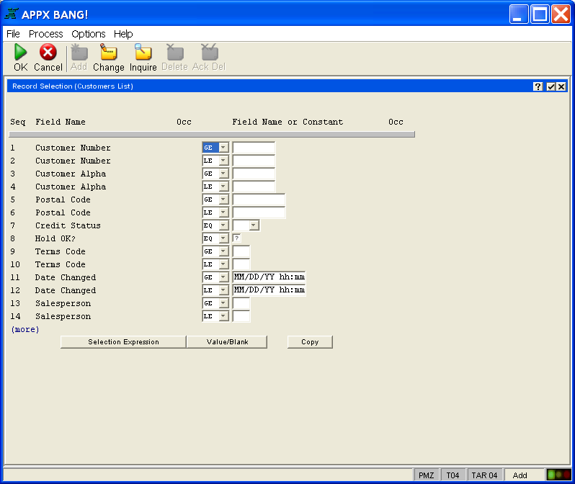Open relation dropdown for row 14 Salesperson
The width and height of the screenshot is (575, 484).
tap(223, 316)
